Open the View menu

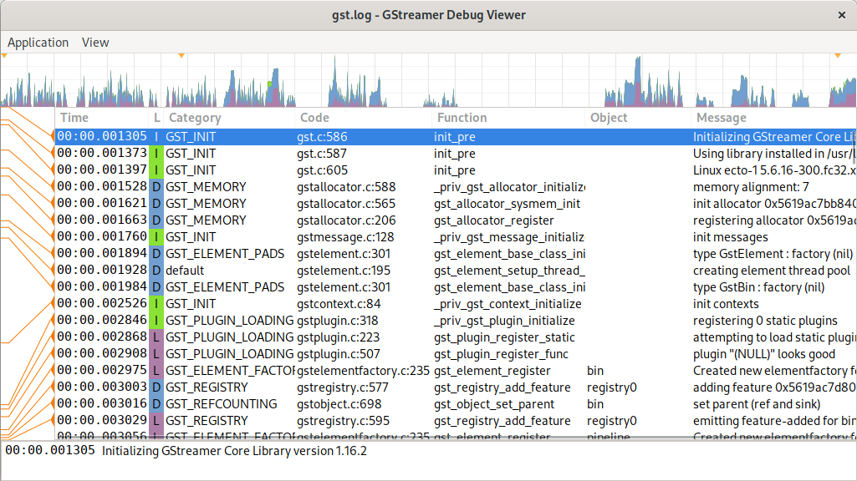(95, 43)
